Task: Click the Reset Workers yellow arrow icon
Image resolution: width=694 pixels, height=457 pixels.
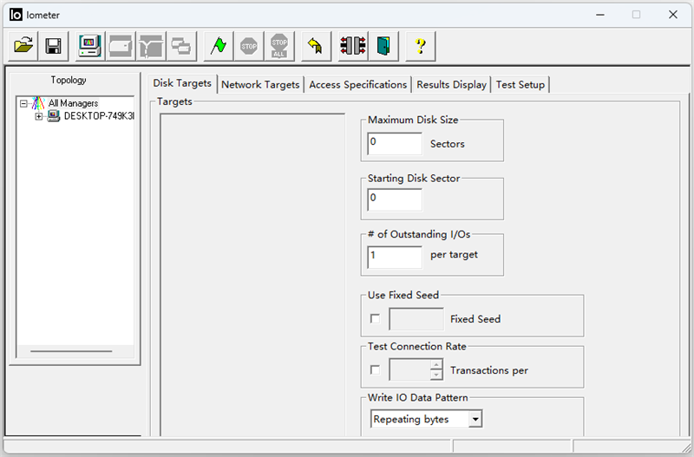Action: [316, 46]
